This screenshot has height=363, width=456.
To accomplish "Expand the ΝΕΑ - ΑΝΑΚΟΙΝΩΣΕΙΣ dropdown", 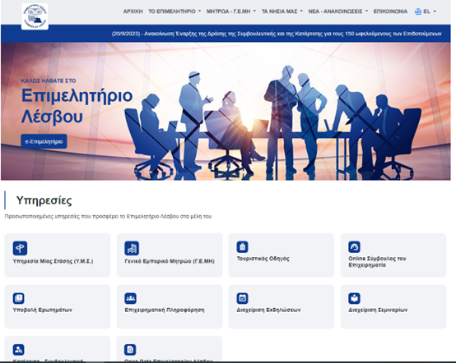I will pos(338,11).
